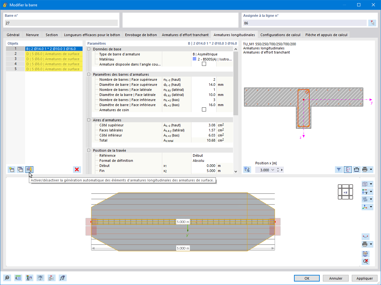Viewport: 381px width, 285px height.
Task: Open the Position x value dropdown
Action: pos(273,170)
